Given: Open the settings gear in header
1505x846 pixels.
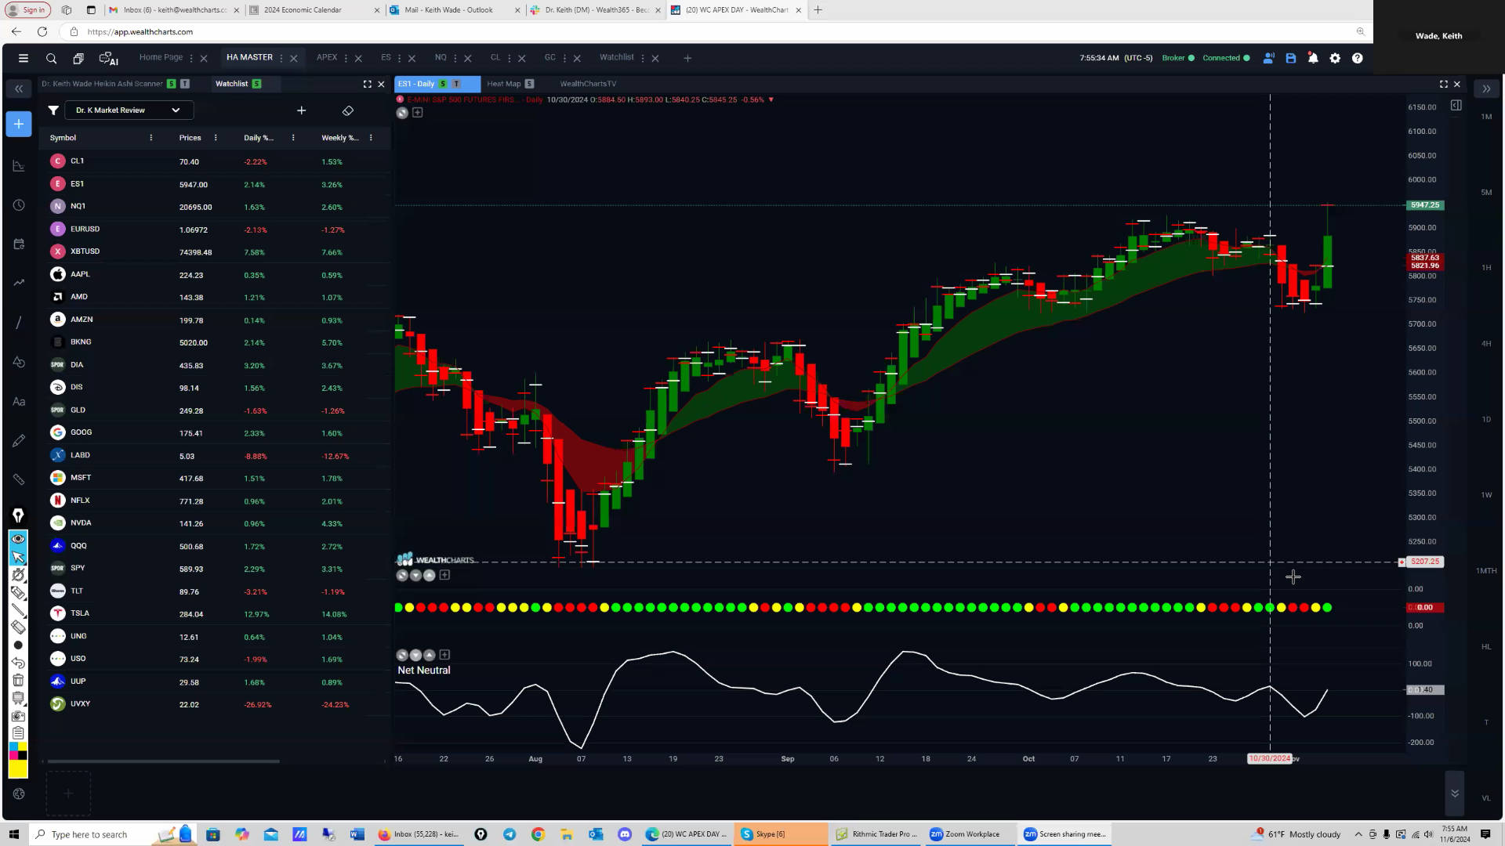Looking at the screenshot, I should pyautogui.click(x=1335, y=58).
